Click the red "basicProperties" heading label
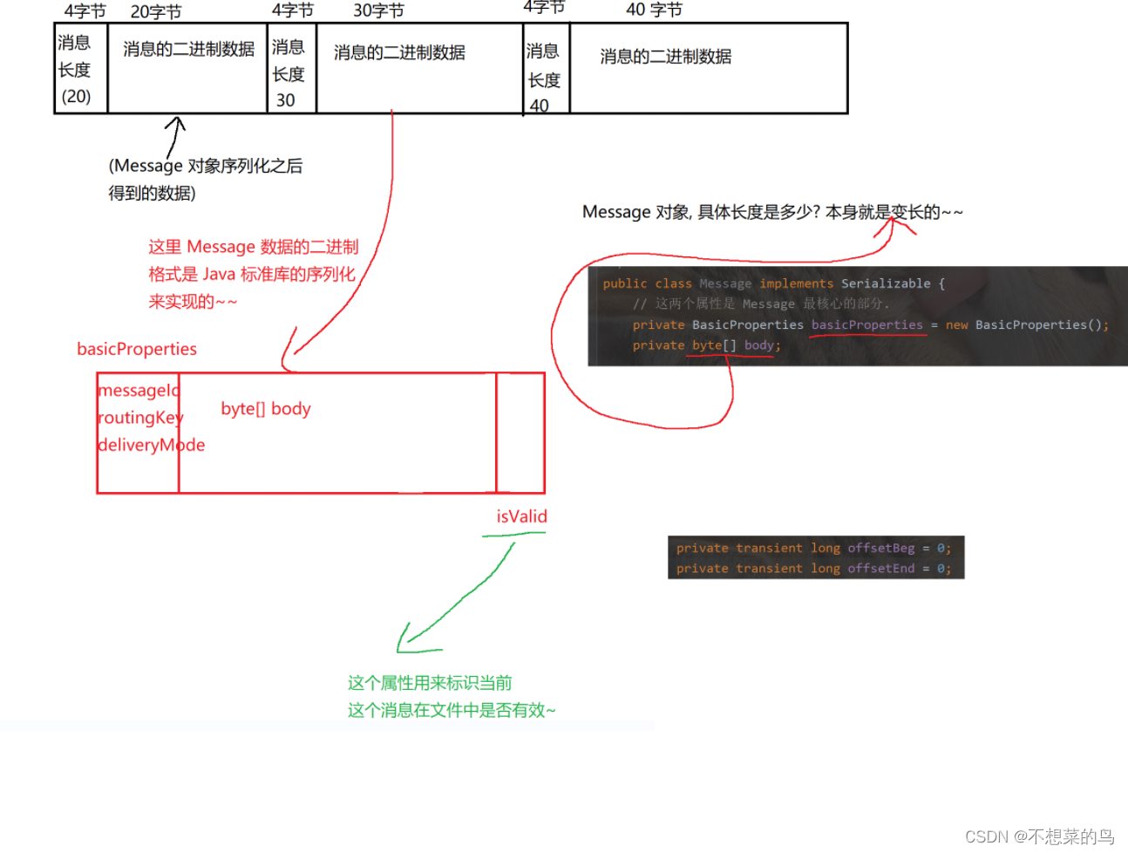The width and height of the screenshot is (1128, 853). click(137, 349)
